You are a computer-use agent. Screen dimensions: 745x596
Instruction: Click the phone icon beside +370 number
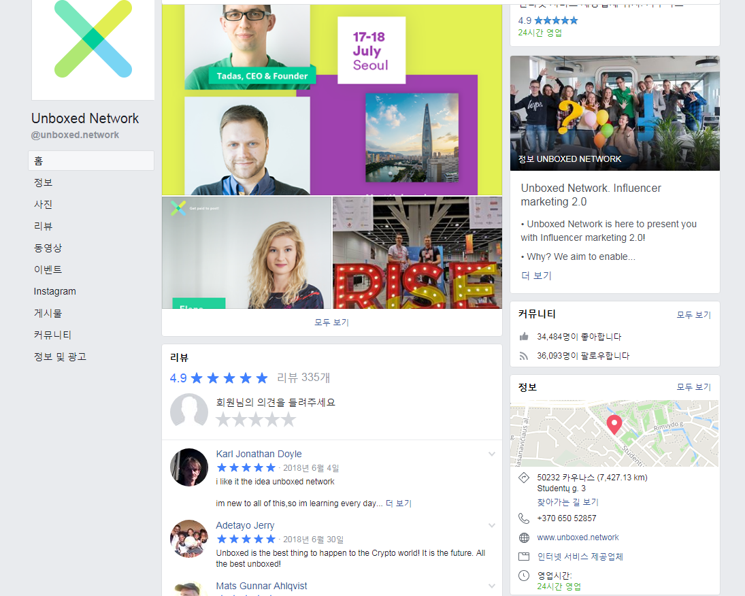(x=524, y=518)
